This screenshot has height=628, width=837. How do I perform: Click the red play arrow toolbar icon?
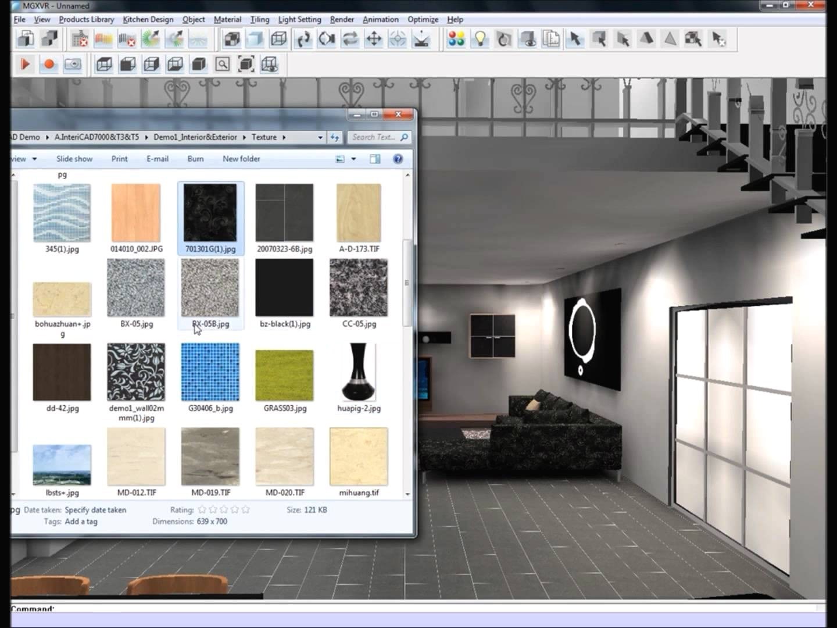(x=25, y=64)
